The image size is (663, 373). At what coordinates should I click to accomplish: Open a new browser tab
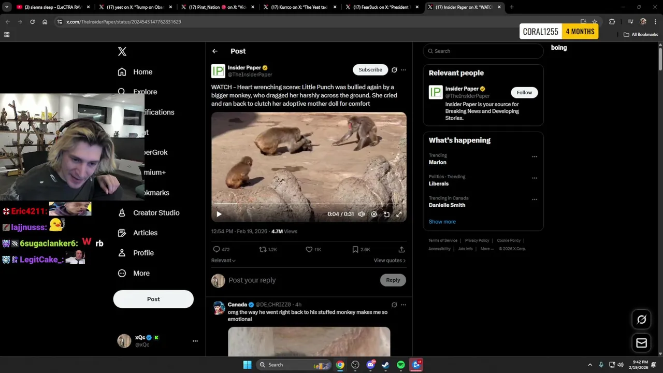(x=511, y=7)
